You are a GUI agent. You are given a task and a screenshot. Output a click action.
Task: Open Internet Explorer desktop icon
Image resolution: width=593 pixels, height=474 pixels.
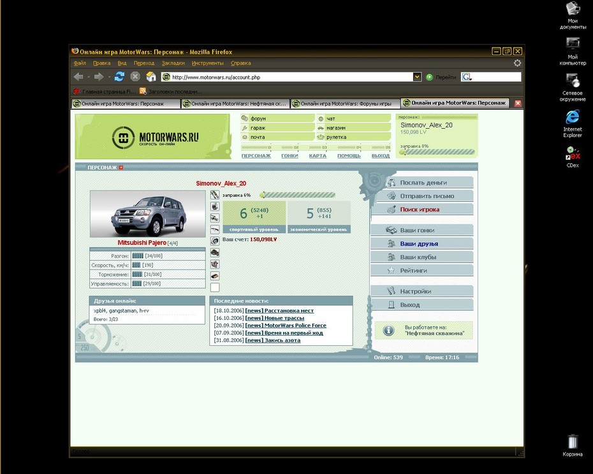pos(572,124)
